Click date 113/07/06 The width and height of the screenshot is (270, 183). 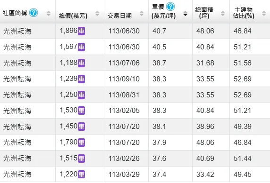(124, 63)
